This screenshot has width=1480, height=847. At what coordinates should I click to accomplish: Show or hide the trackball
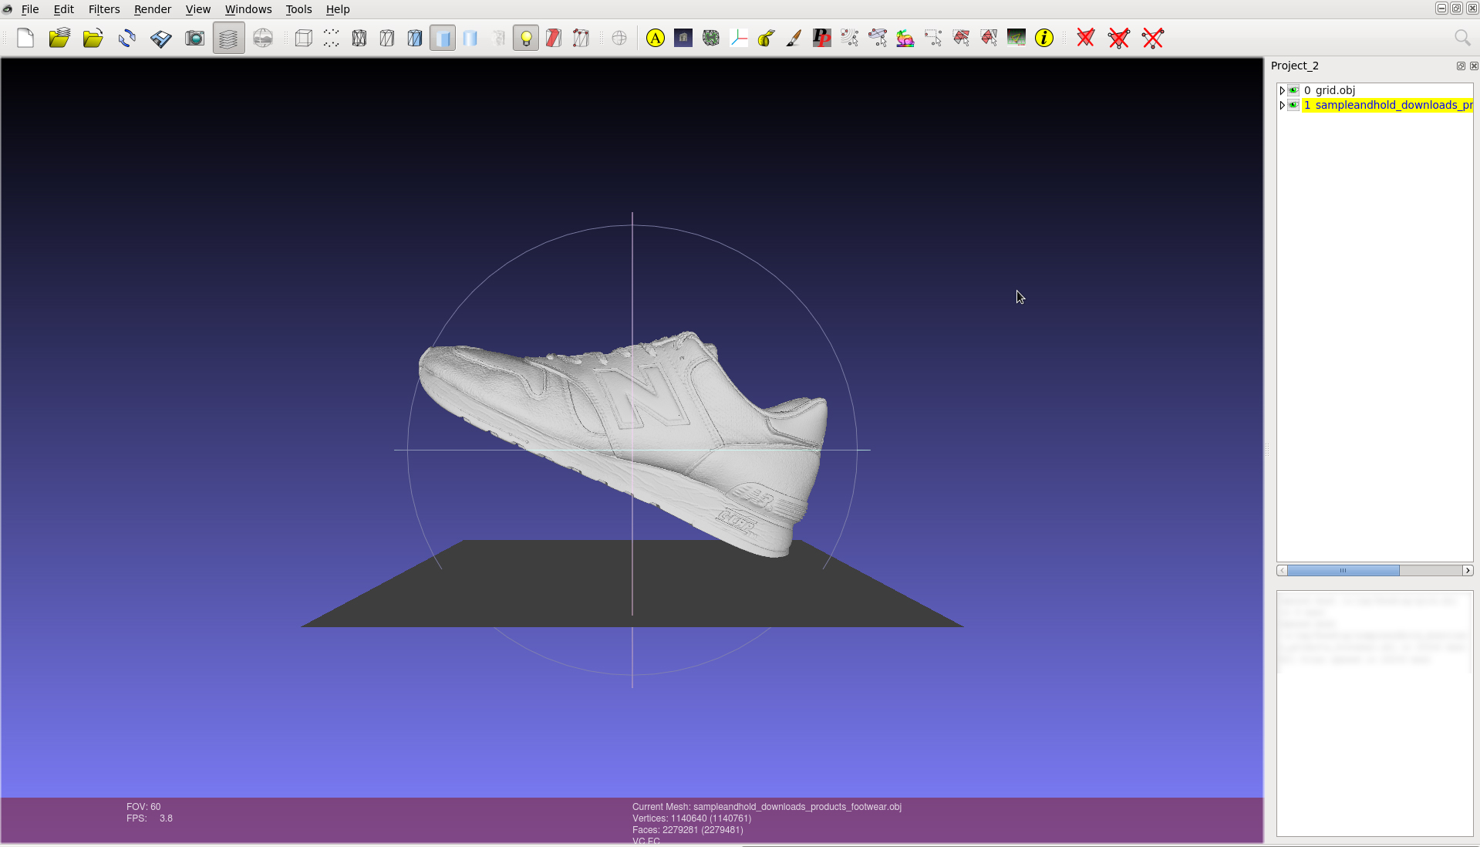point(619,38)
